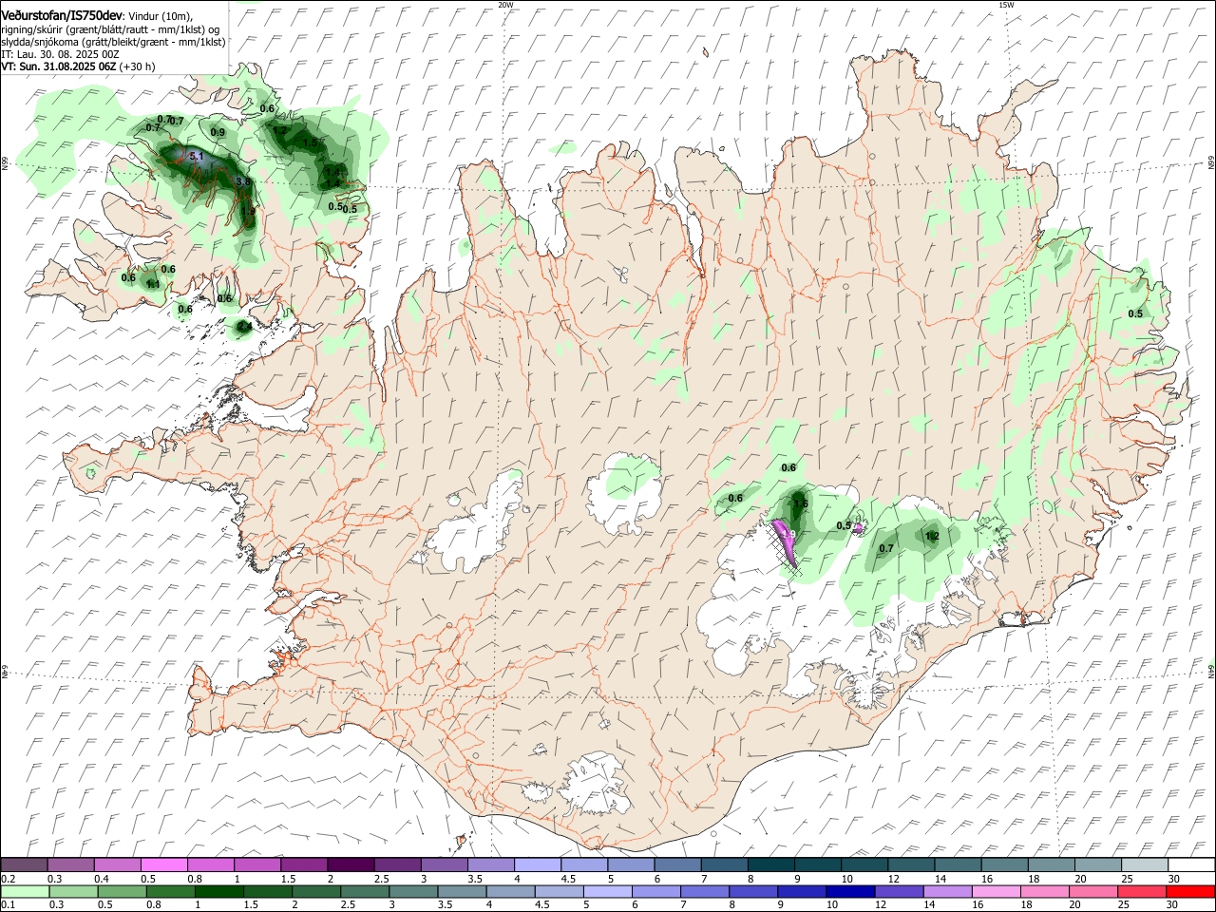The height and width of the screenshot is (912, 1216).
Task: Click the purple snowfall patch on the Vatnajökull glacier
Action: pyautogui.click(x=787, y=545)
